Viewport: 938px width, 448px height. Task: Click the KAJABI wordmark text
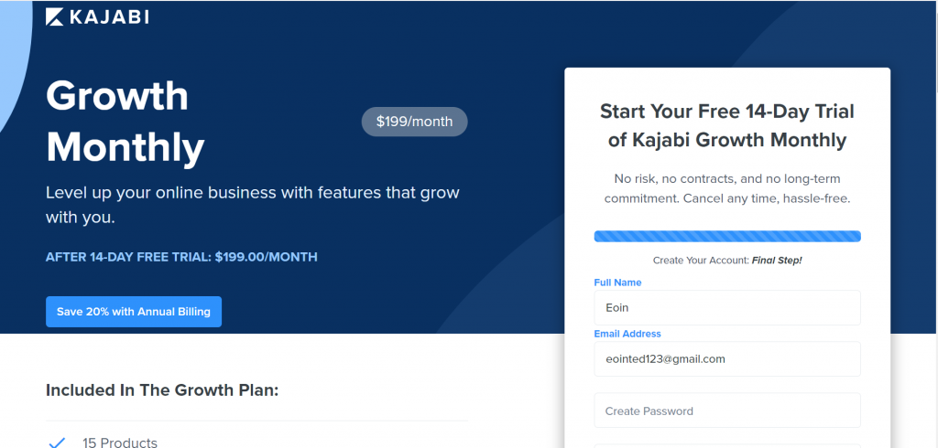[110, 18]
